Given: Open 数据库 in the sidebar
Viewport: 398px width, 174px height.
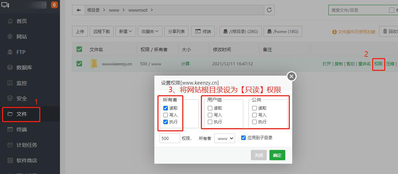Looking at the screenshot, I should [24, 68].
